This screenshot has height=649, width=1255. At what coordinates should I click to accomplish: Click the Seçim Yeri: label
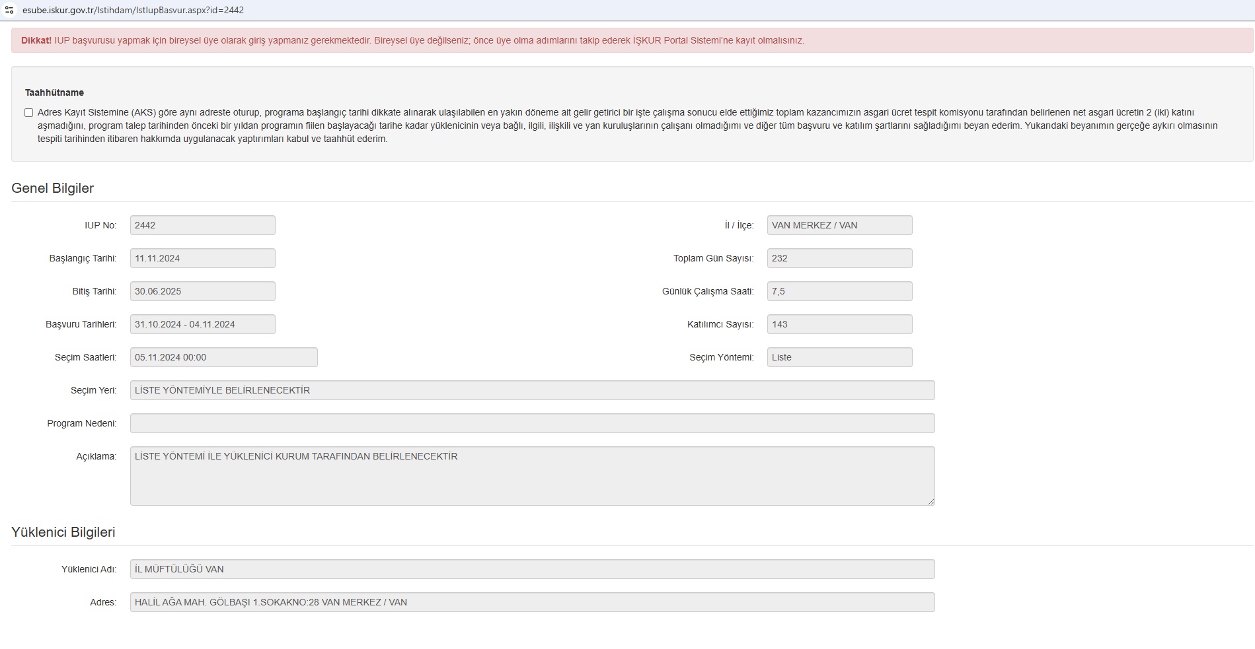click(x=93, y=390)
